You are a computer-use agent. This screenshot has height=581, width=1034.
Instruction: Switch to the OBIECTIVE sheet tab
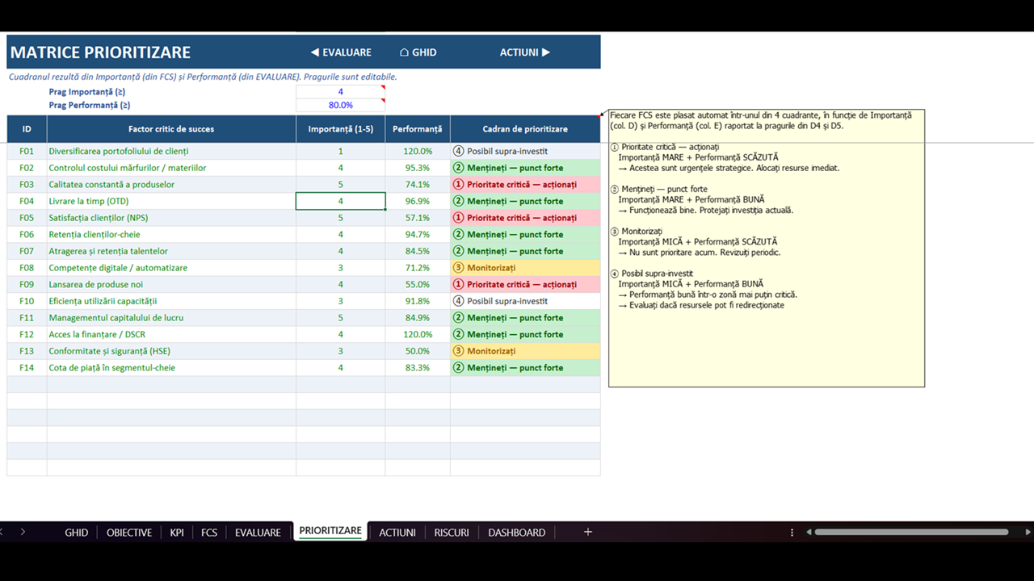point(129,533)
